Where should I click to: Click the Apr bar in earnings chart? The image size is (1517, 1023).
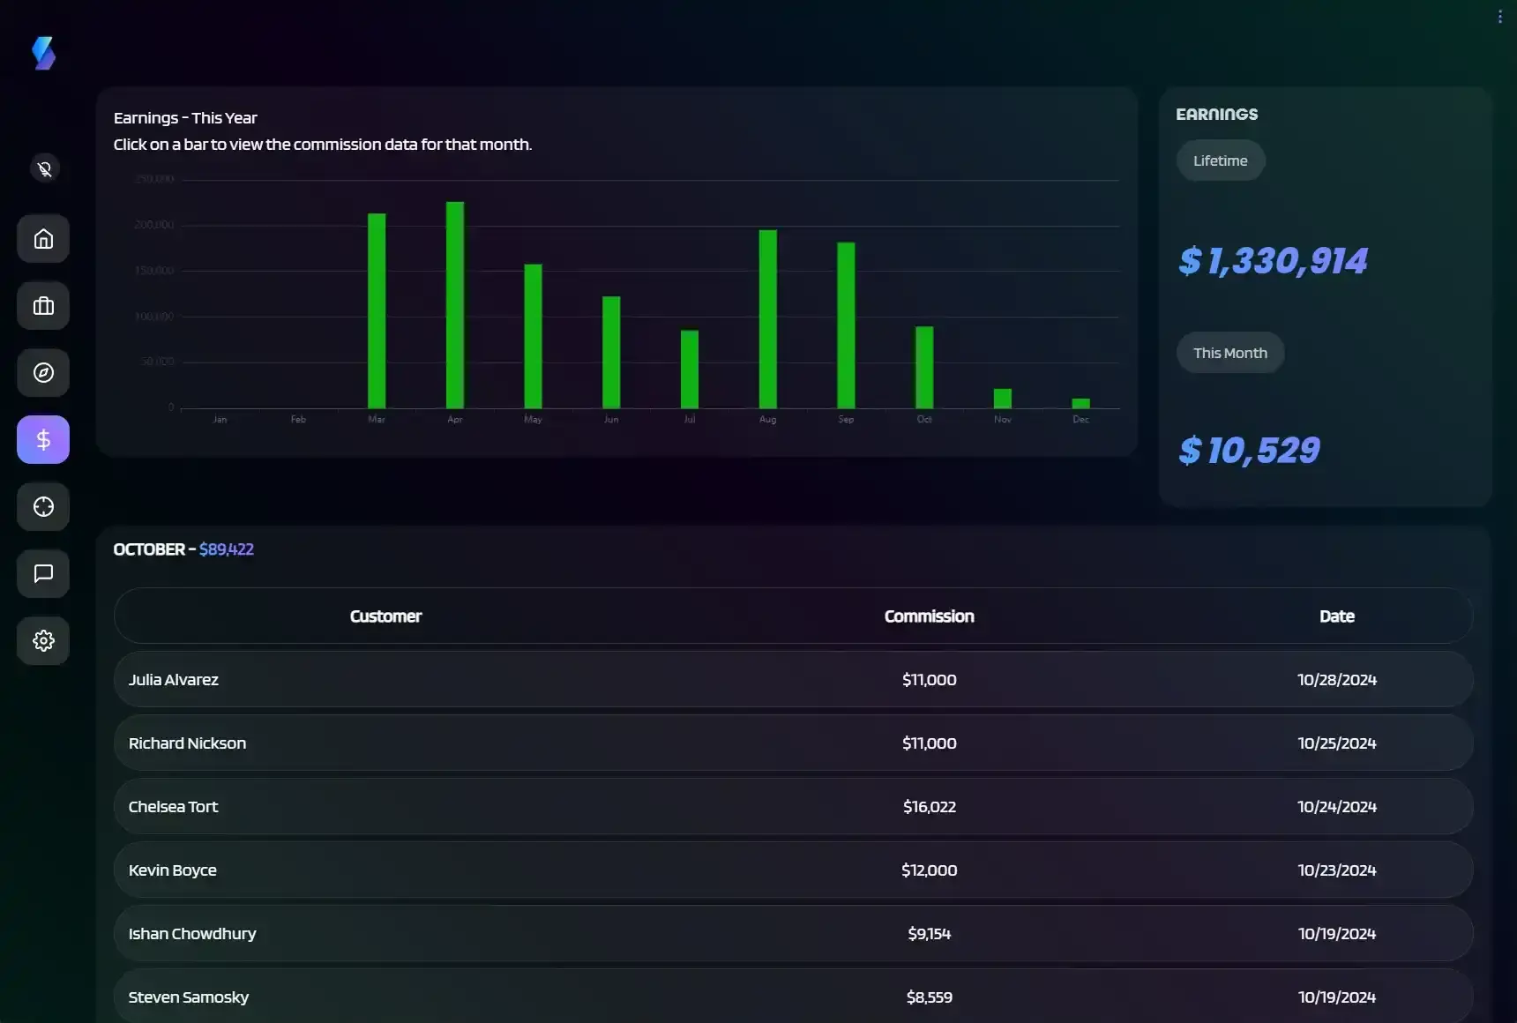click(x=455, y=305)
